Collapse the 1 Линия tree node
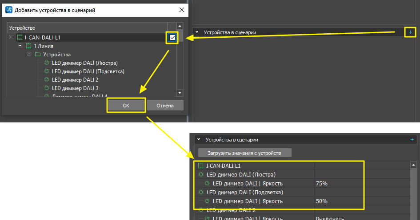 [20, 46]
